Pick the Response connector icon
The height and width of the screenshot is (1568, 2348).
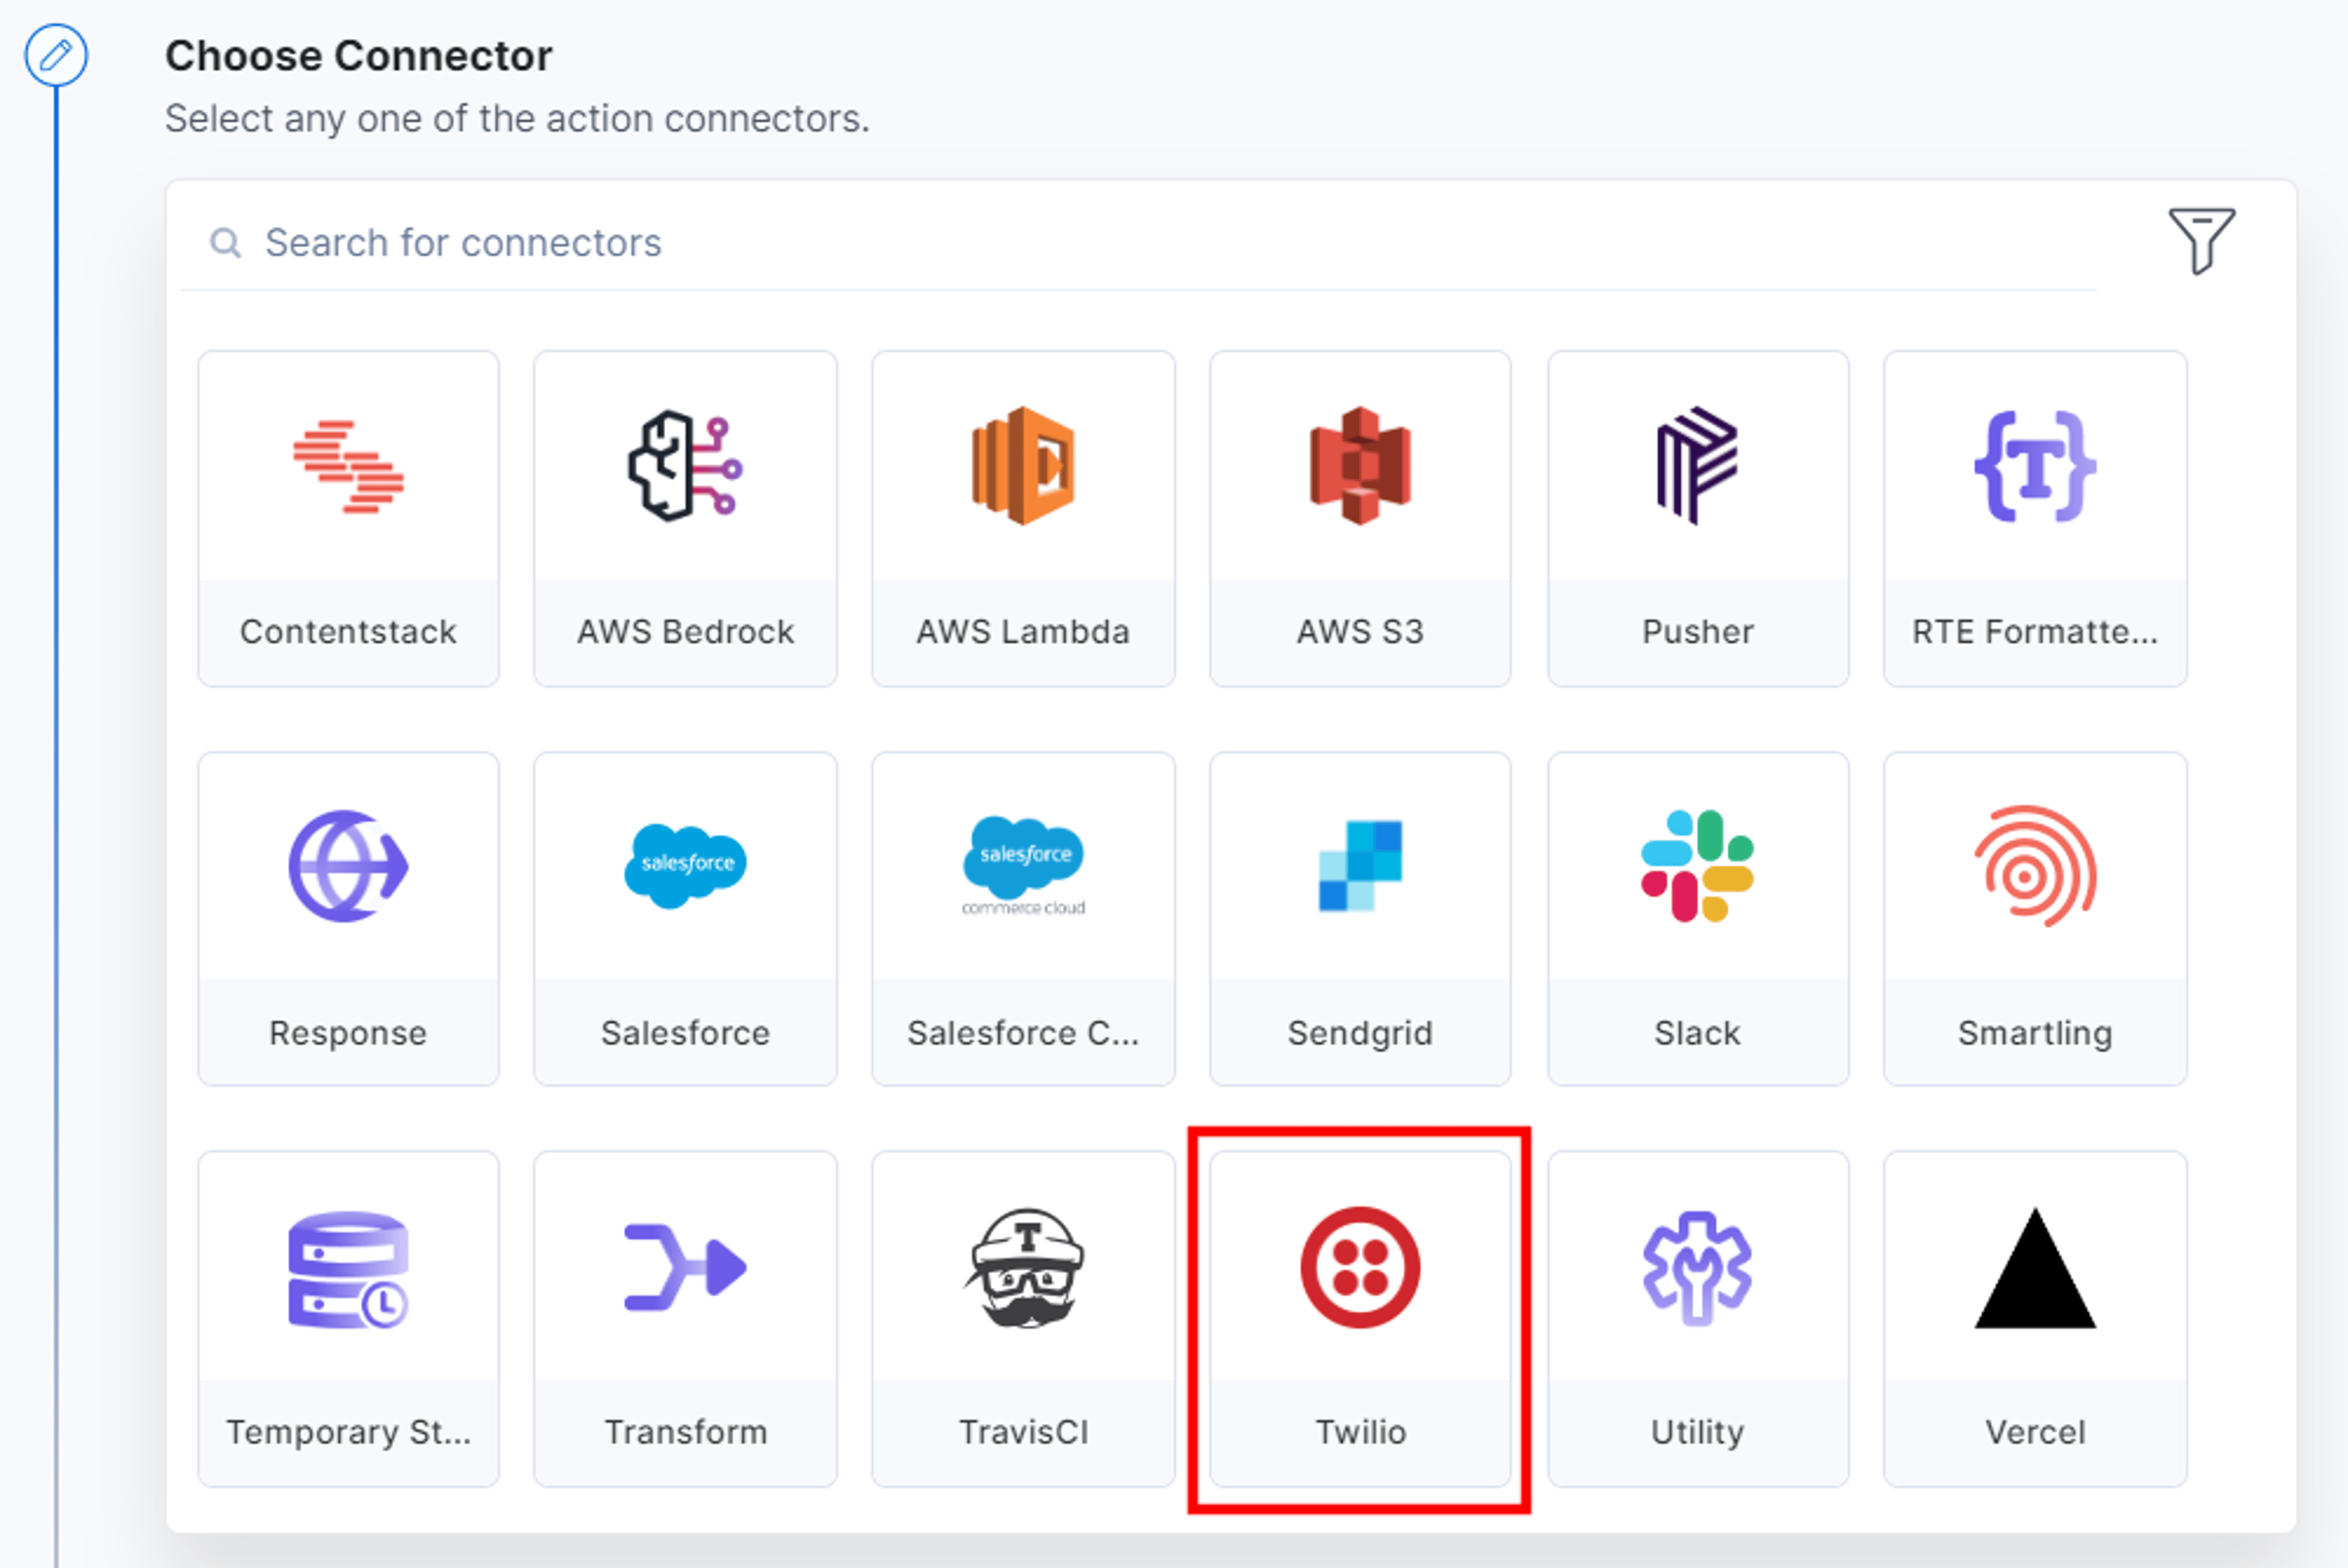pos(348,866)
